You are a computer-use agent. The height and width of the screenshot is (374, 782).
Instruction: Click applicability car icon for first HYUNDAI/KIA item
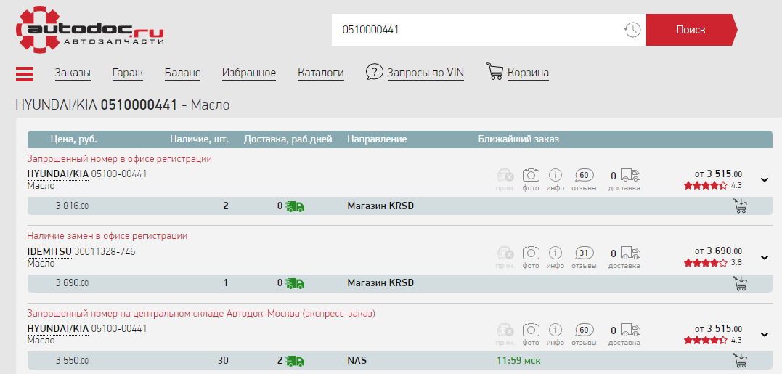click(505, 175)
